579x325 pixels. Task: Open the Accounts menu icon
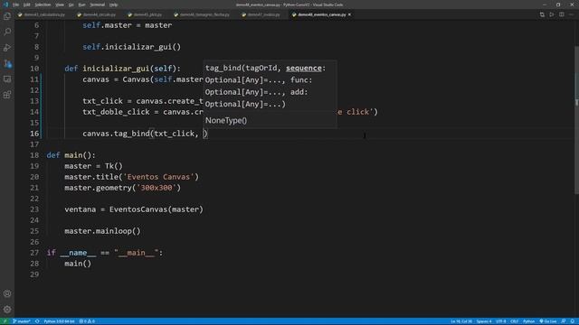click(7, 293)
